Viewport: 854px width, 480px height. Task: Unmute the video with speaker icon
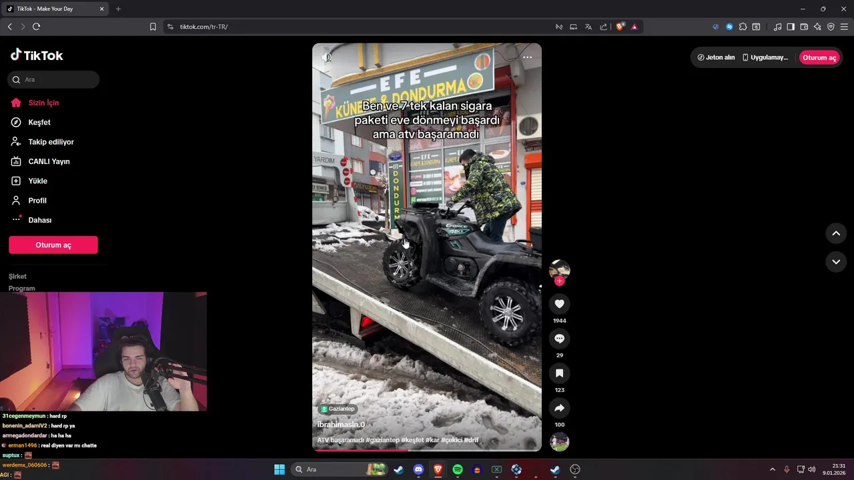[326, 57]
